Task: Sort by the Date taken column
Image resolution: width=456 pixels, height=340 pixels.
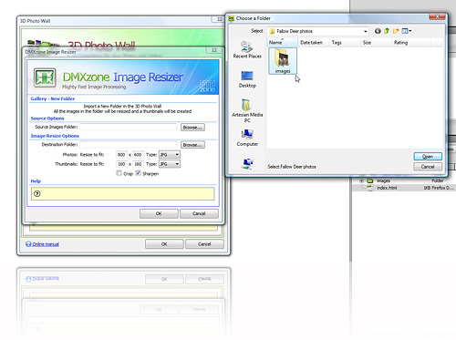Action: [314, 43]
